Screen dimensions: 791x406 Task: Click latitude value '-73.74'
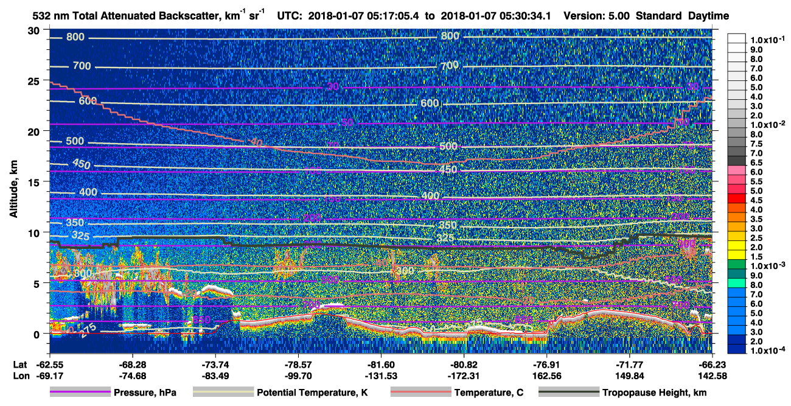click(x=215, y=364)
